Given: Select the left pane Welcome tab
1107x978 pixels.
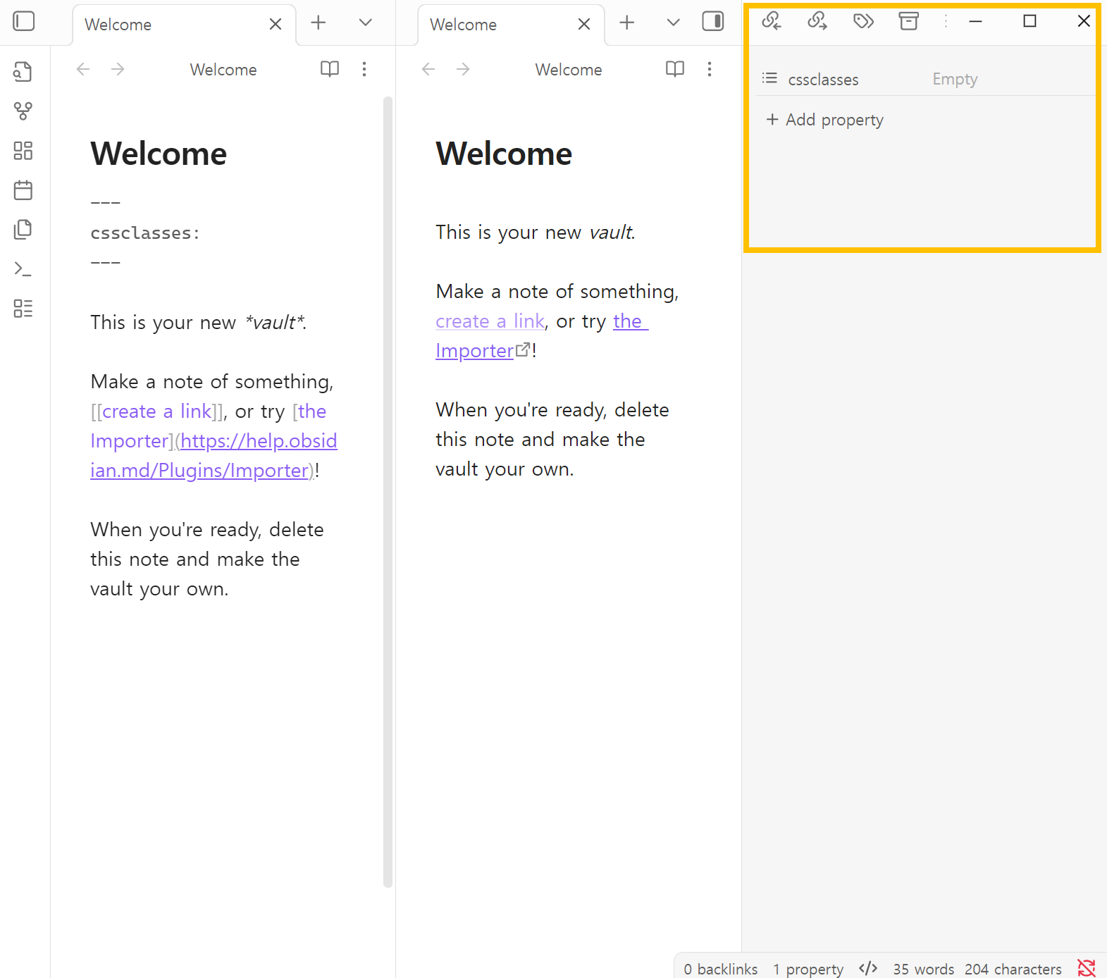Looking at the screenshot, I should point(184,25).
